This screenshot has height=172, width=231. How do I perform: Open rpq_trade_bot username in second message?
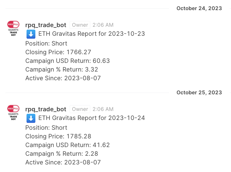(46, 109)
